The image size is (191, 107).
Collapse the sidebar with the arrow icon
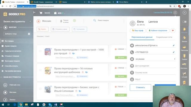tap(35, 12)
